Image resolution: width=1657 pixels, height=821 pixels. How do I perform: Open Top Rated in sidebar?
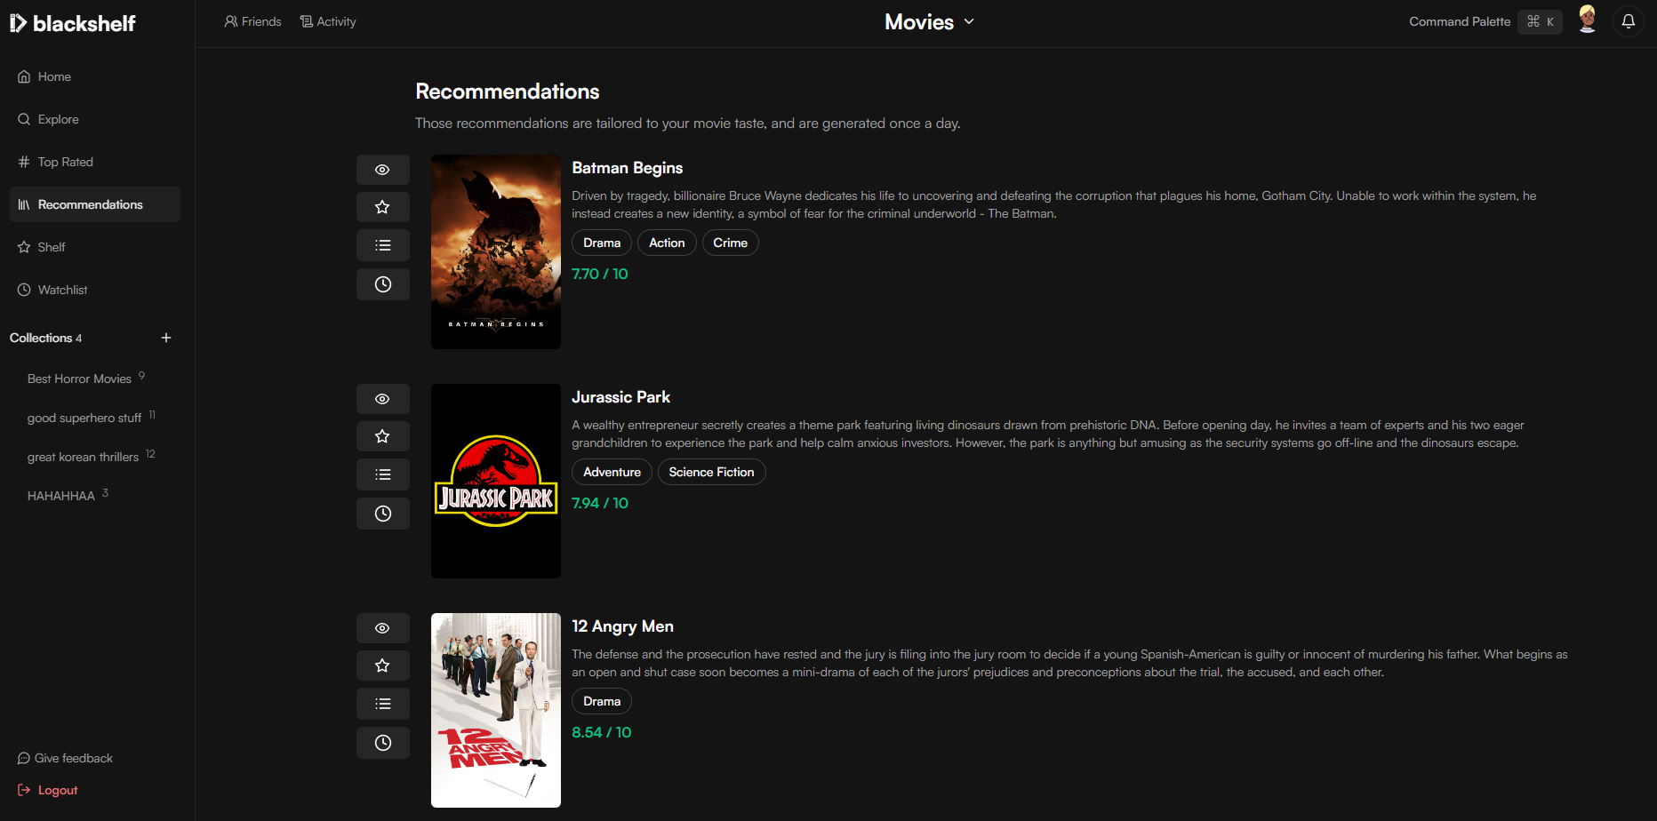(x=95, y=162)
